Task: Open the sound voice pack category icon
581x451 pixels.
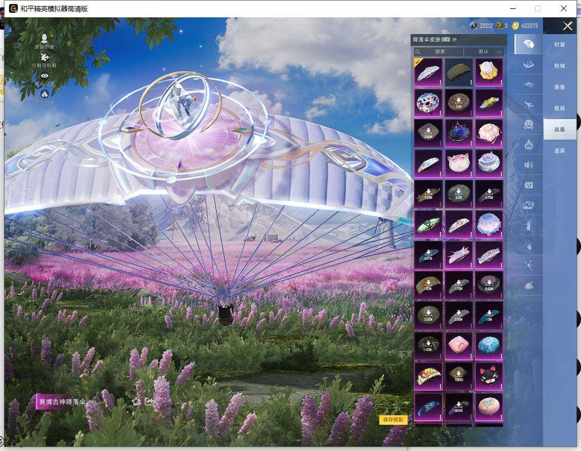Action: (x=528, y=165)
